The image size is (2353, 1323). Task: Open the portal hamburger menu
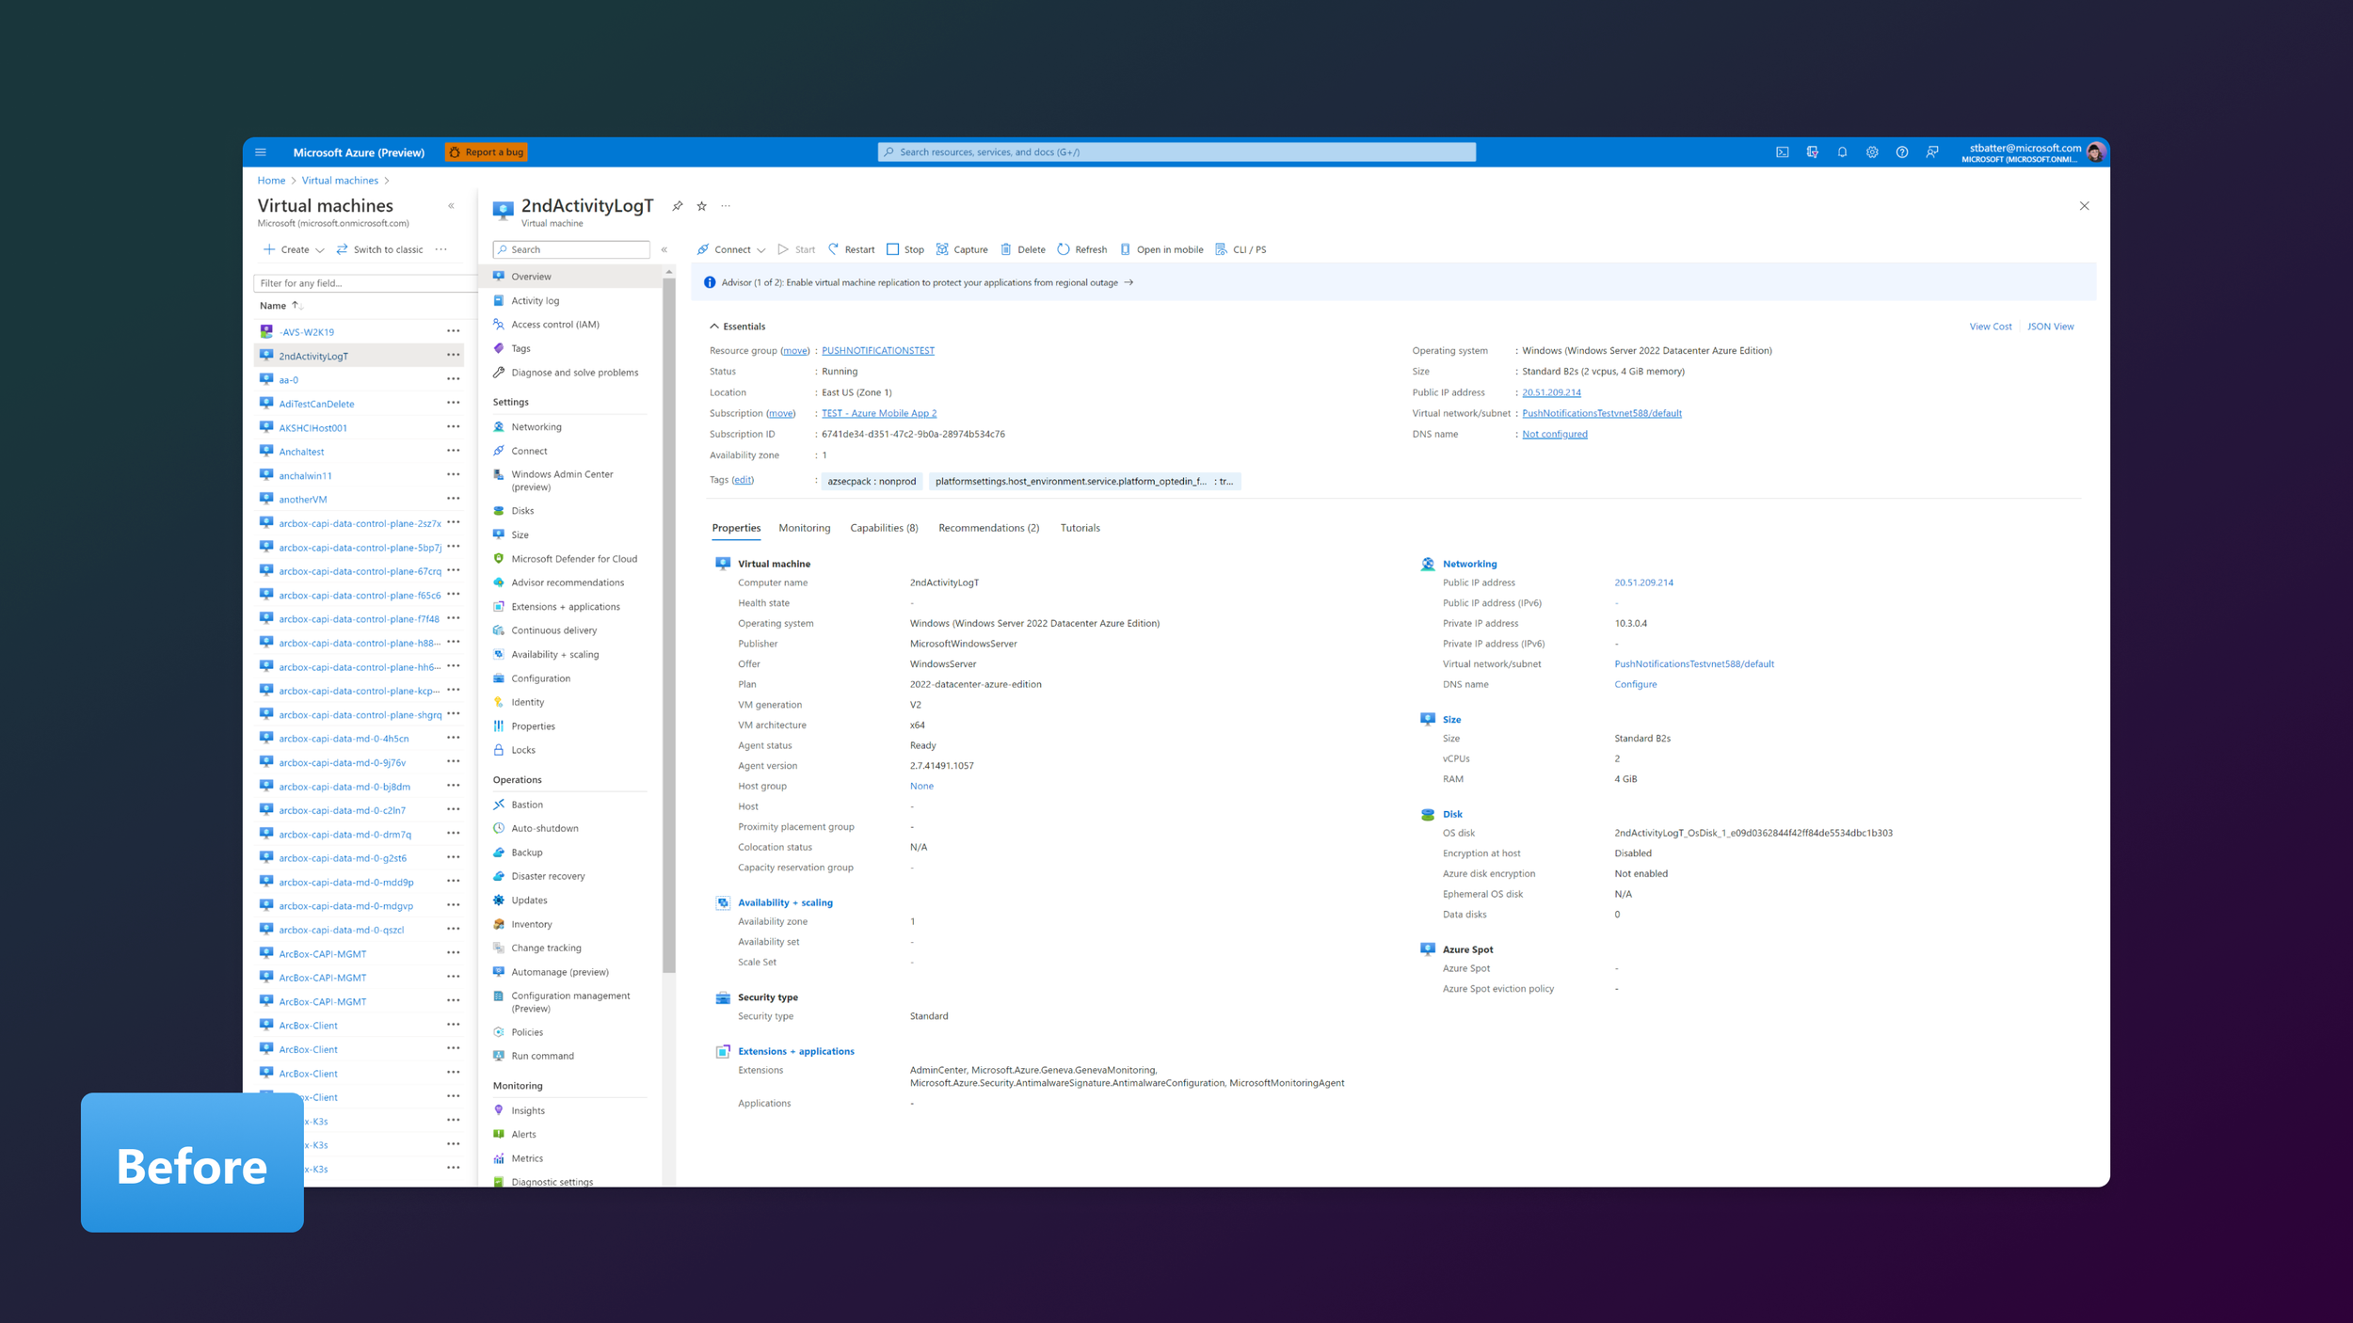point(261,152)
